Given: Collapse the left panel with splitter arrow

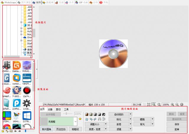Looking at the screenshot, I should click(x=37, y=69).
